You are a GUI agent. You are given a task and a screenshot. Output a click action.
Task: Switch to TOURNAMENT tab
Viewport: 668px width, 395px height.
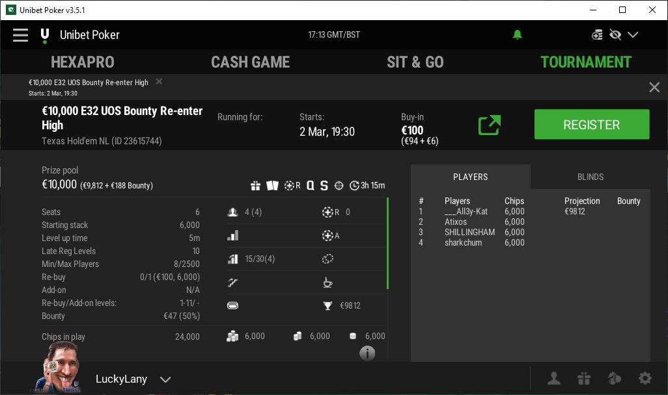[586, 62]
